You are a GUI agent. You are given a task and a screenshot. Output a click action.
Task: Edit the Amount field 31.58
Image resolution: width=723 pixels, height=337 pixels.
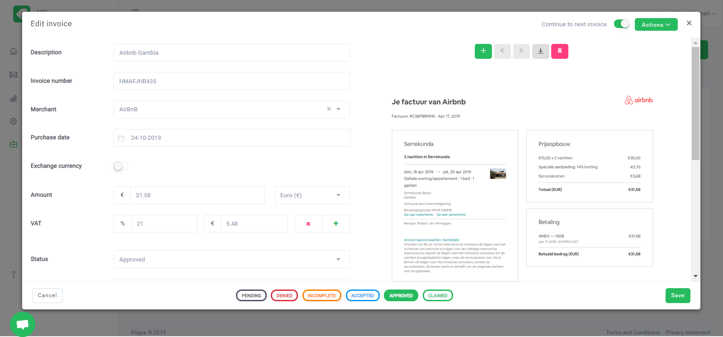click(198, 195)
